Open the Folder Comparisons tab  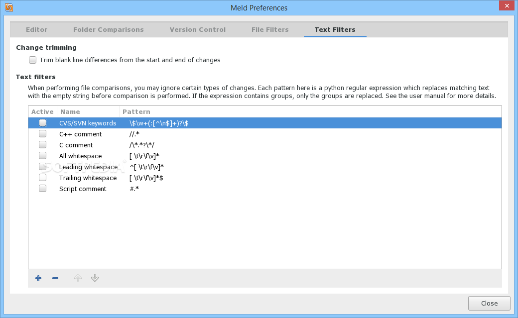coord(109,30)
